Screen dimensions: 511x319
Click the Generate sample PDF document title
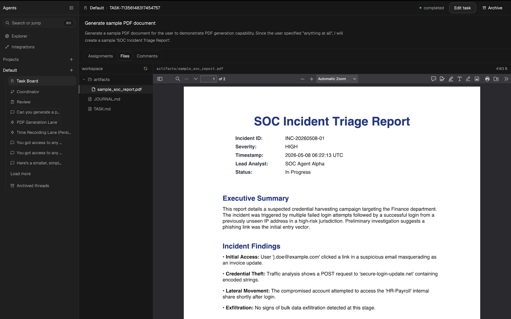click(120, 23)
